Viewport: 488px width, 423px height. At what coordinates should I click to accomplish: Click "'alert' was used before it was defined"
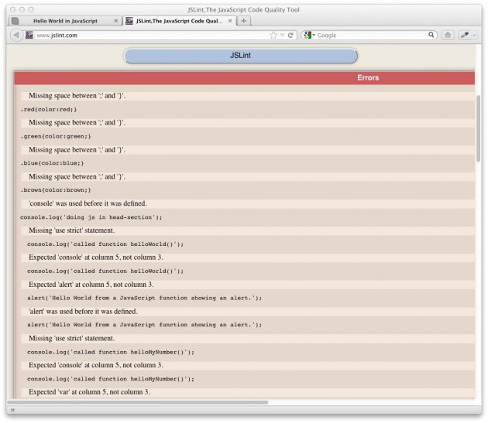[x=83, y=311]
